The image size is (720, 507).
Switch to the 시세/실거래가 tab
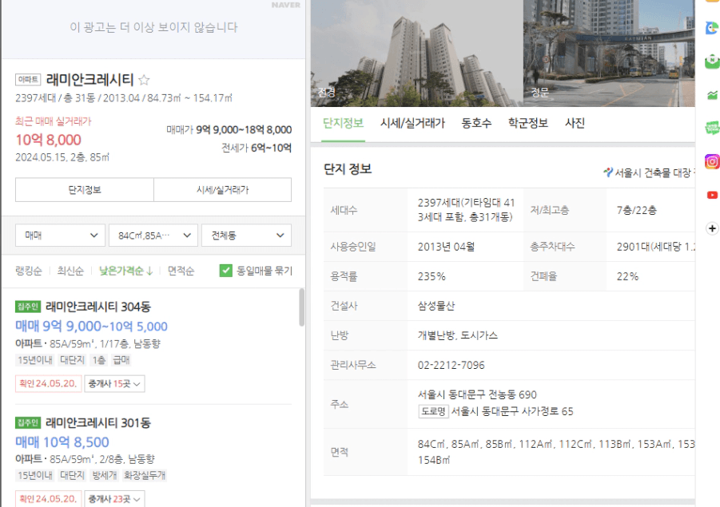(x=412, y=123)
